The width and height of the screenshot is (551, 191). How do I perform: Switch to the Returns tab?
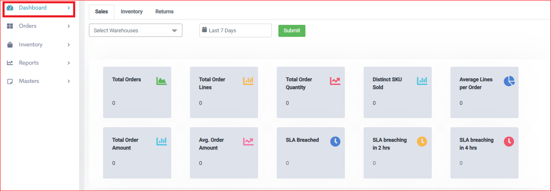(165, 12)
